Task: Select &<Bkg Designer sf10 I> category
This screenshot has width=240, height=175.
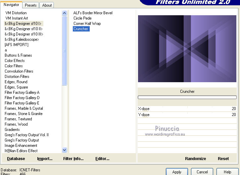Action: [x=23, y=24]
